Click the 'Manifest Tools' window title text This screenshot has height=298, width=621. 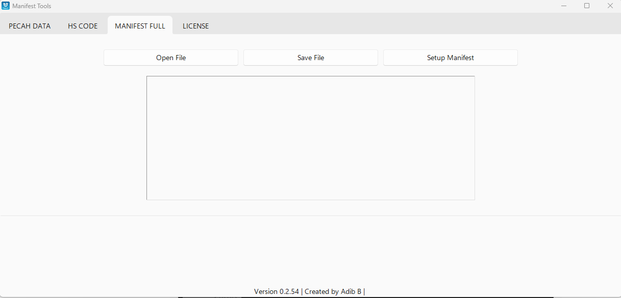(32, 6)
